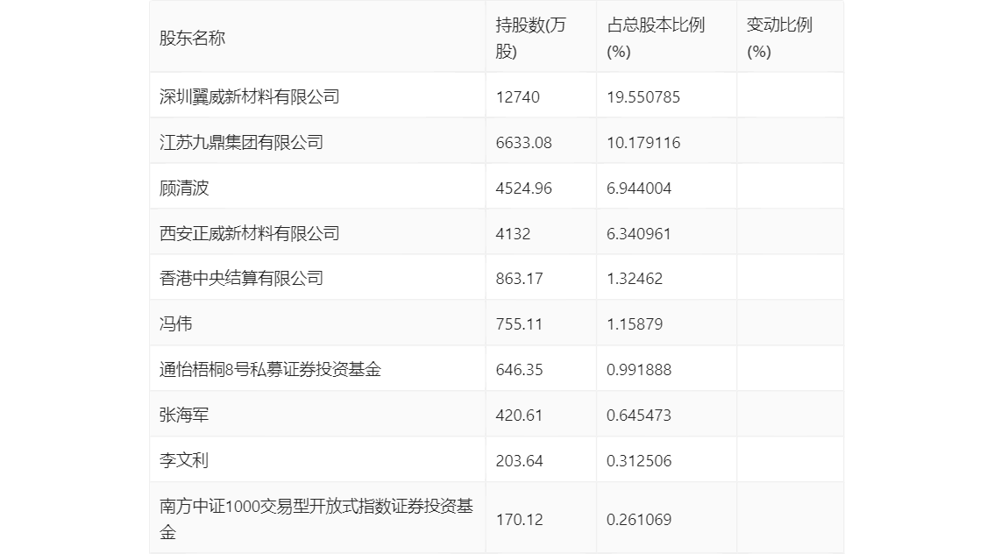Viewport: 994px width, 554px height.
Task: Click share count value 4524.96
Action: 523,188
